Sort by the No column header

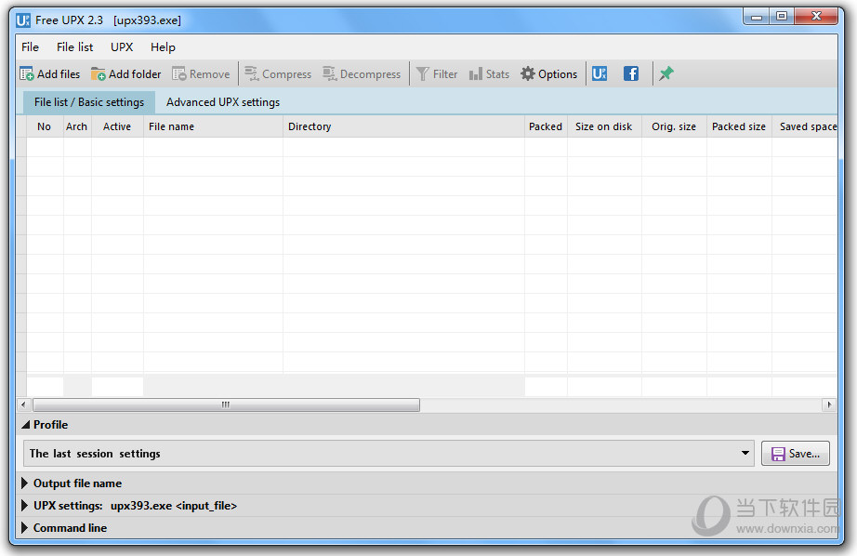click(x=45, y=126)
